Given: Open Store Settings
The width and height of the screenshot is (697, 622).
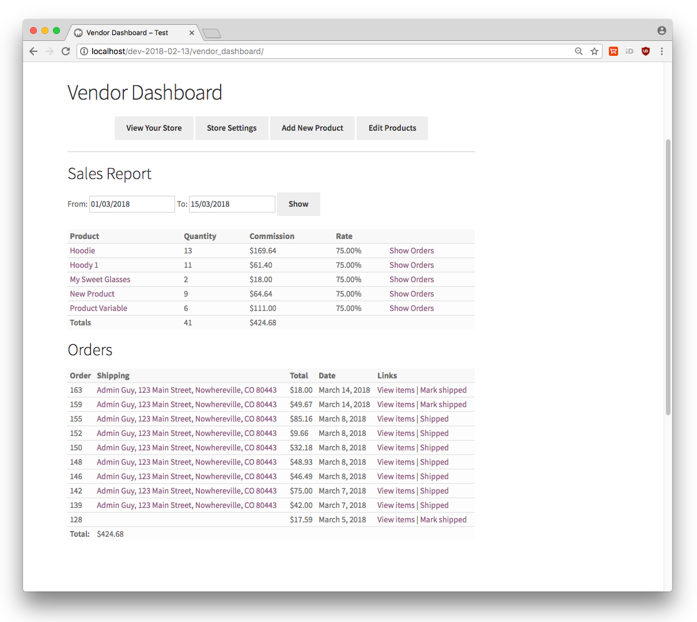Looking at the screenshot, I should [x=232, y=128].
